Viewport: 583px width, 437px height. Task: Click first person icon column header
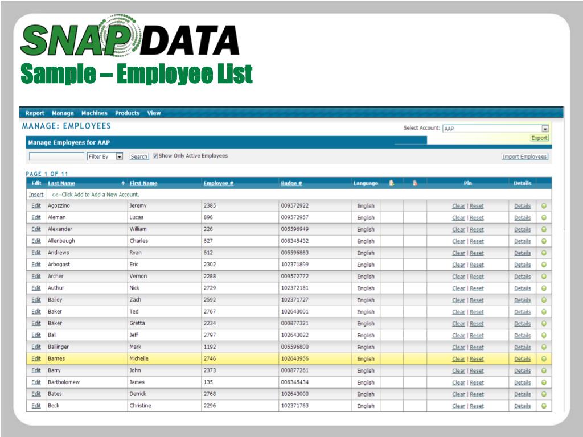[392, 183]
